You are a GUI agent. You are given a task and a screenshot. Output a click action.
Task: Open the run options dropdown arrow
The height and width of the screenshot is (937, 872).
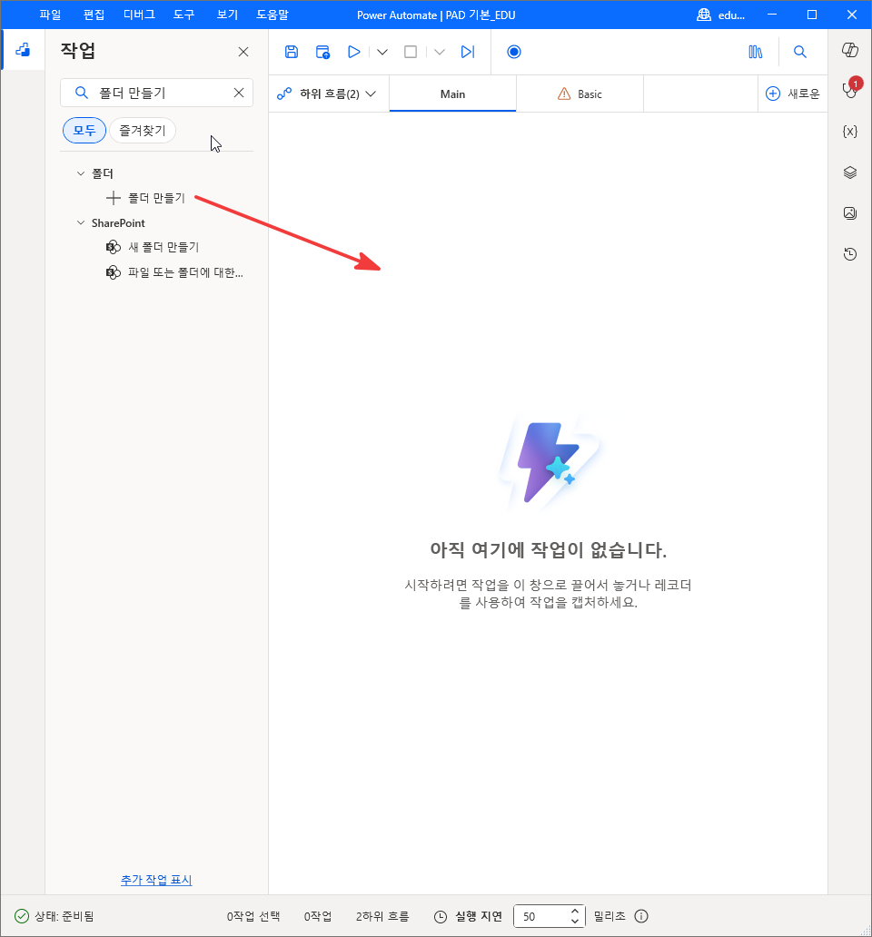[382, 52]
